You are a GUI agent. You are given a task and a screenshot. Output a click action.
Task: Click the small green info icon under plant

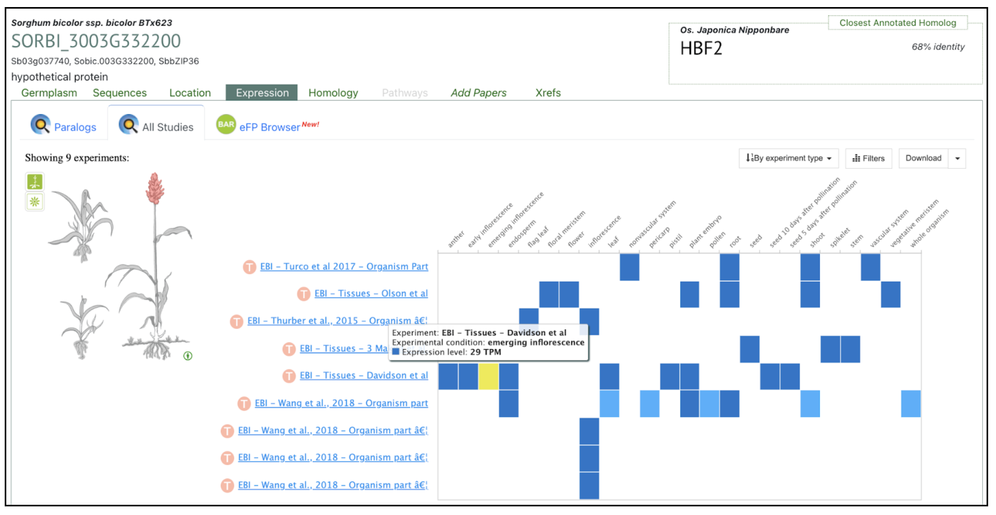188,356
